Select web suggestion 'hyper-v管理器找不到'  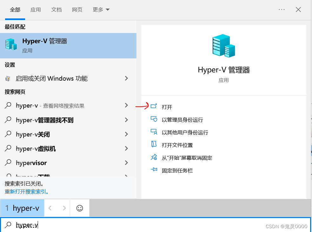(x=68, y=120)
